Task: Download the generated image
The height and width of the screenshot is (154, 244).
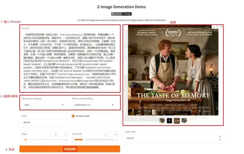Action: [x=213, y=27]
